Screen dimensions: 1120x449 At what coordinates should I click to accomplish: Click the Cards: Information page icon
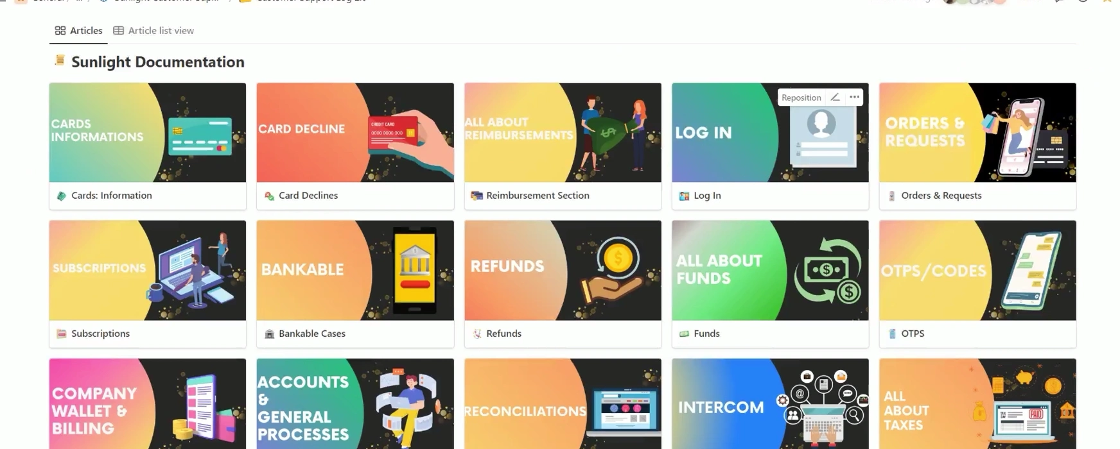(x=62, y=196)
